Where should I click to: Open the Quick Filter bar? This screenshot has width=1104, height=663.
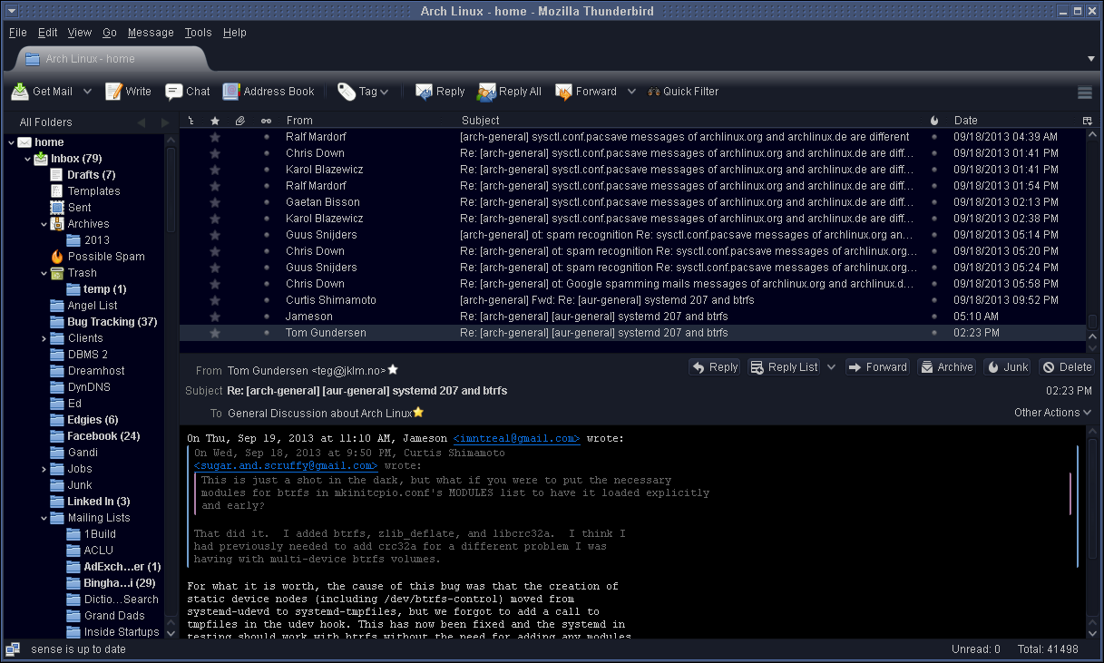pos(682,92)
